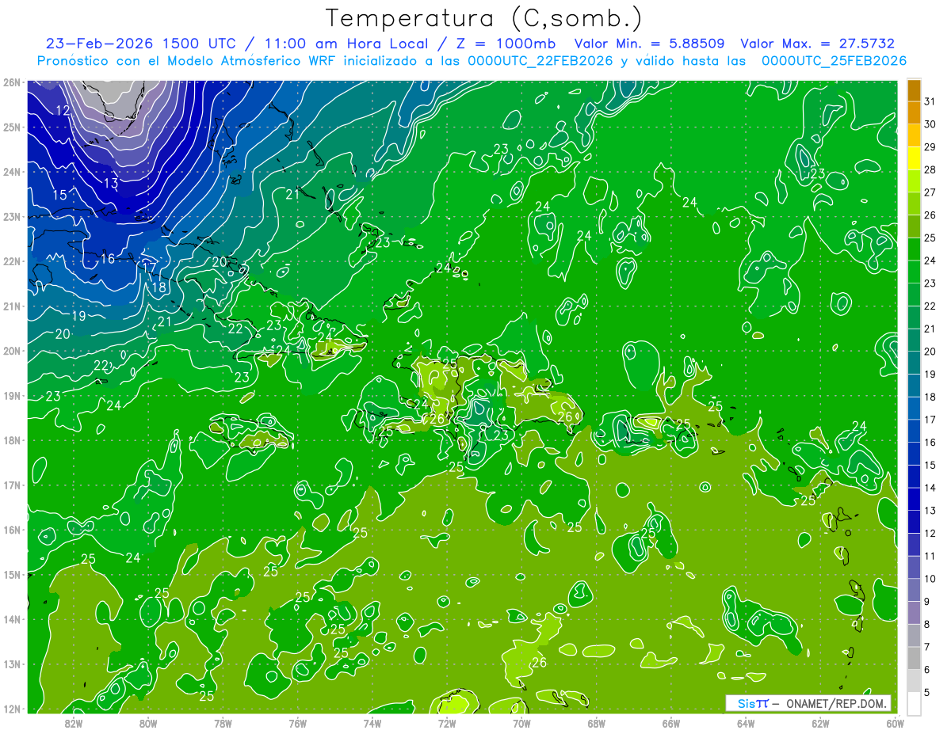Click the '18N' latitude axis label
This screenshot has width=951, height=734.
pos(12,440)
